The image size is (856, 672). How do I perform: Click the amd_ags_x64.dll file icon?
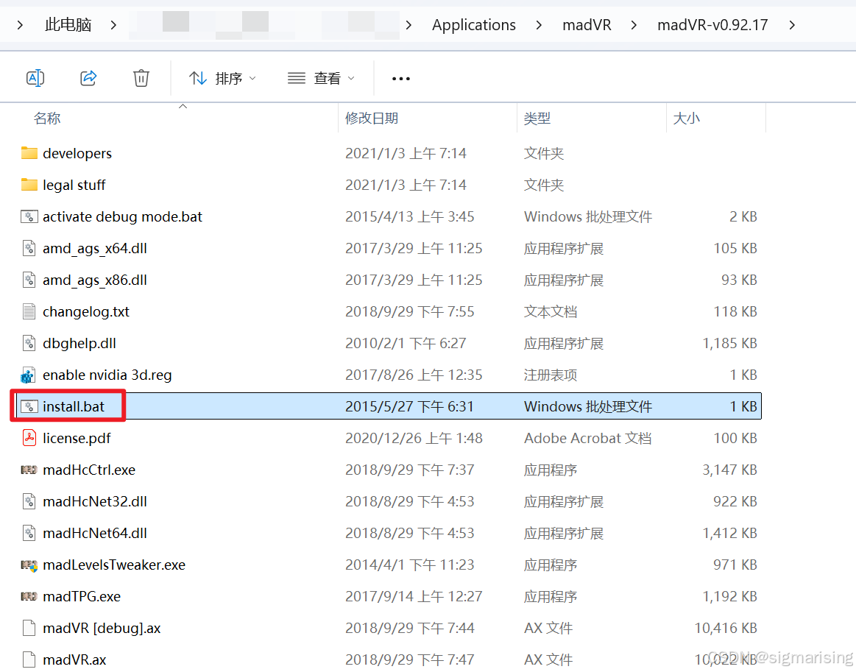click(29, 248)
